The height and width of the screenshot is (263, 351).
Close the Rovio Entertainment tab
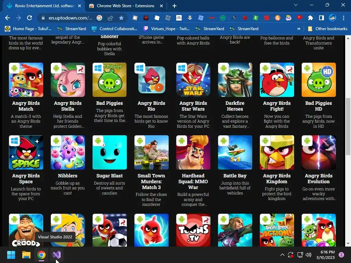coord(80,6)
